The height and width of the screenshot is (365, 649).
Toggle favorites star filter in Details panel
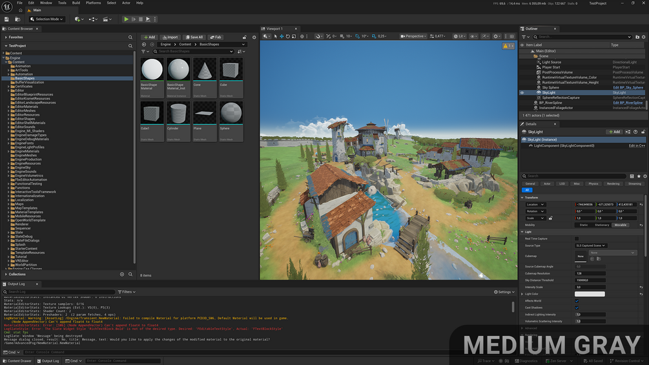coord(639,176)
